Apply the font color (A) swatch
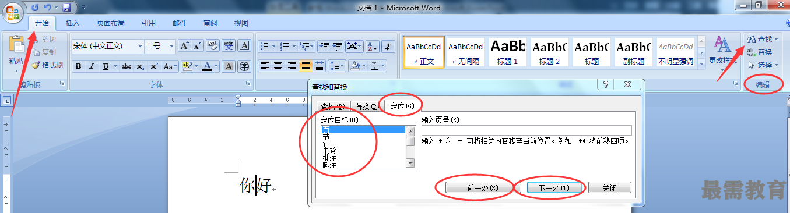Viewport: 790px width, 213px height. 206,66
